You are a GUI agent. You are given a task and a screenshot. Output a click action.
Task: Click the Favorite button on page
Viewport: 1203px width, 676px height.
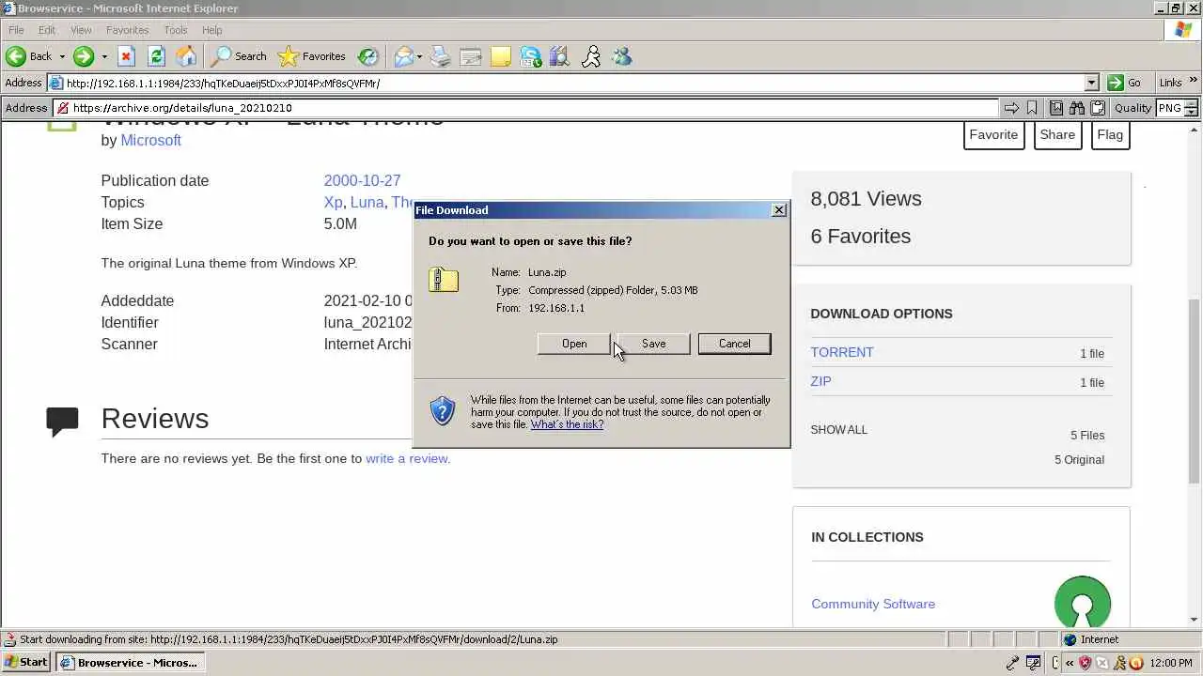[x=993, y=134]
